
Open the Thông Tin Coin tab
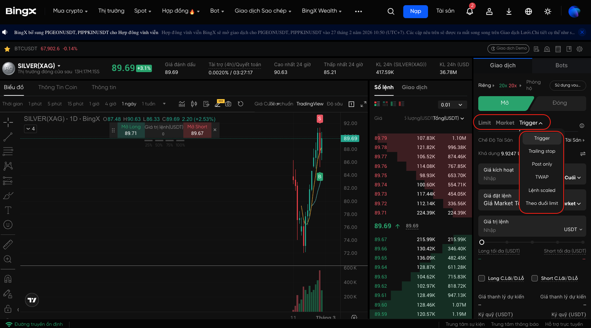point(58,87)
